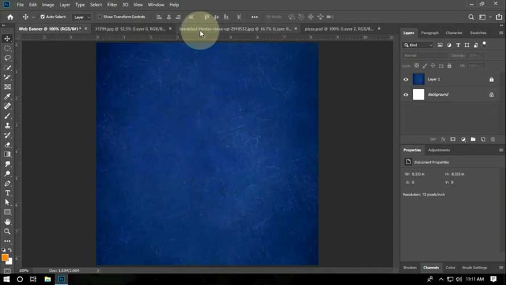Open the layer style fx icon
The width and height of the screenshot is (506, 285).
pyautogui.click(x=443, y=139)
